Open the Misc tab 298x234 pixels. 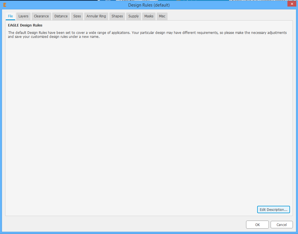click(162, 16)
